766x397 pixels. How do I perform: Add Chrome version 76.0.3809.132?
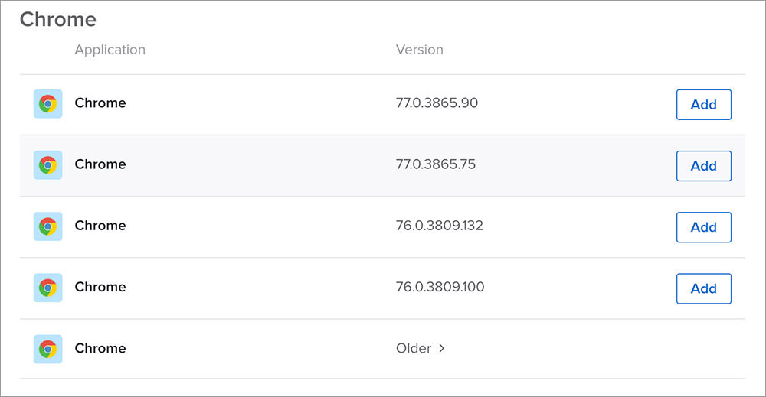703,227
